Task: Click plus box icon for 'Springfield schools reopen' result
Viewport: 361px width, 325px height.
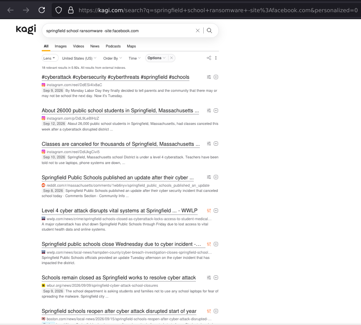Action: click(216, 311)
